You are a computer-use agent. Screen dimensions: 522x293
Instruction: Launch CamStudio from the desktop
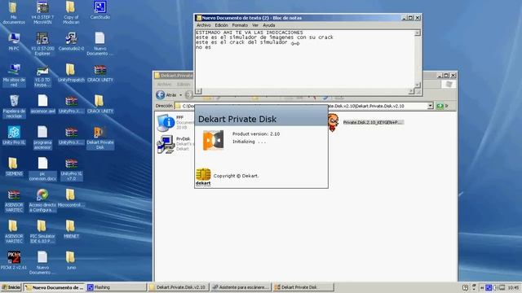click(100, 11)
